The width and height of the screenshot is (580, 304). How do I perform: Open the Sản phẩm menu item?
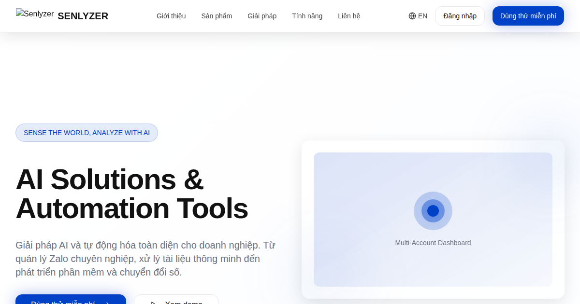coord(217,16)
